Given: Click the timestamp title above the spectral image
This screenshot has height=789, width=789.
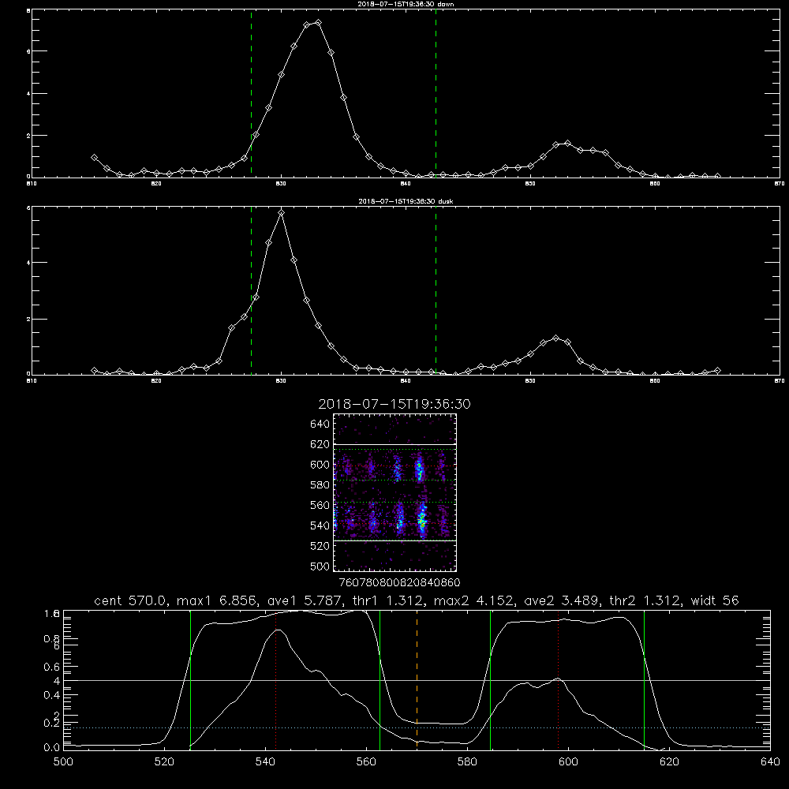Looking at the screenshot, I should point(394,404).
